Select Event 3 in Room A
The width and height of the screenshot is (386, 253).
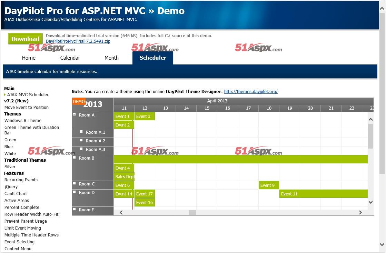click(x=145, y=116)
